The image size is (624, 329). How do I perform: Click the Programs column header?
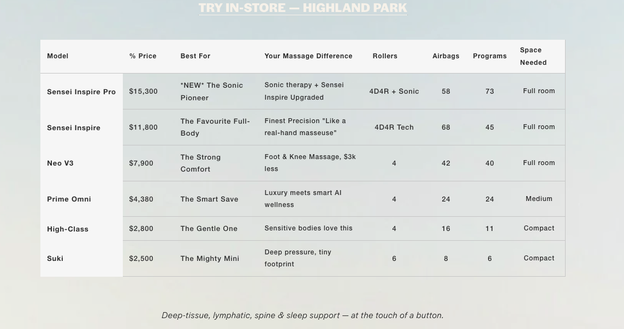[x=490, y=56]
